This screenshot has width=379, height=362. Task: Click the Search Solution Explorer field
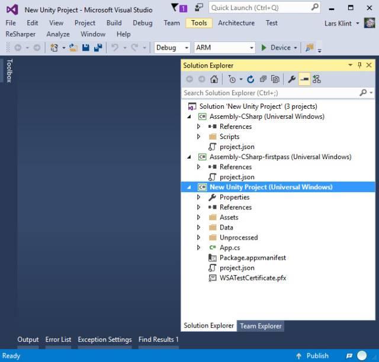coord(269,93)
